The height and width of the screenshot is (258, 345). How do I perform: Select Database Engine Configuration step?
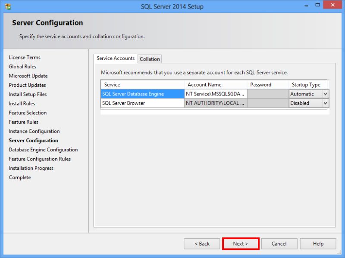click(43, 150)
